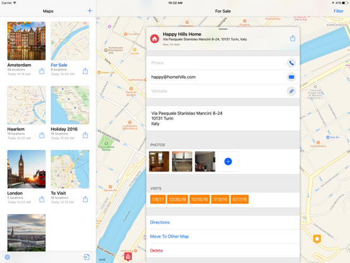Choose Move To Other Map
The height and width of the screenshot is (263, 350).
[x=169, y=236]
